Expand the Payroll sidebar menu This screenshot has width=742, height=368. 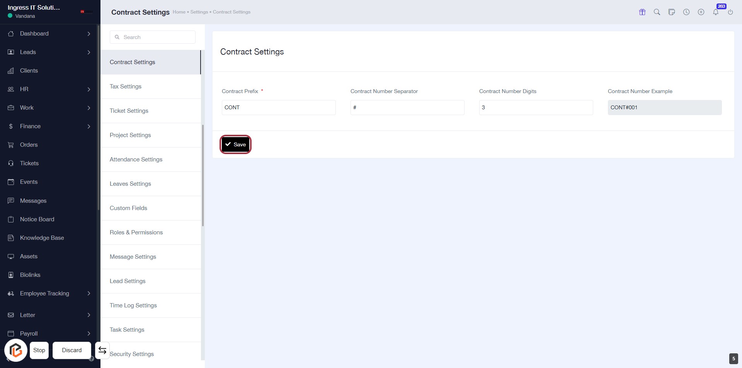[x=88, y=334]
